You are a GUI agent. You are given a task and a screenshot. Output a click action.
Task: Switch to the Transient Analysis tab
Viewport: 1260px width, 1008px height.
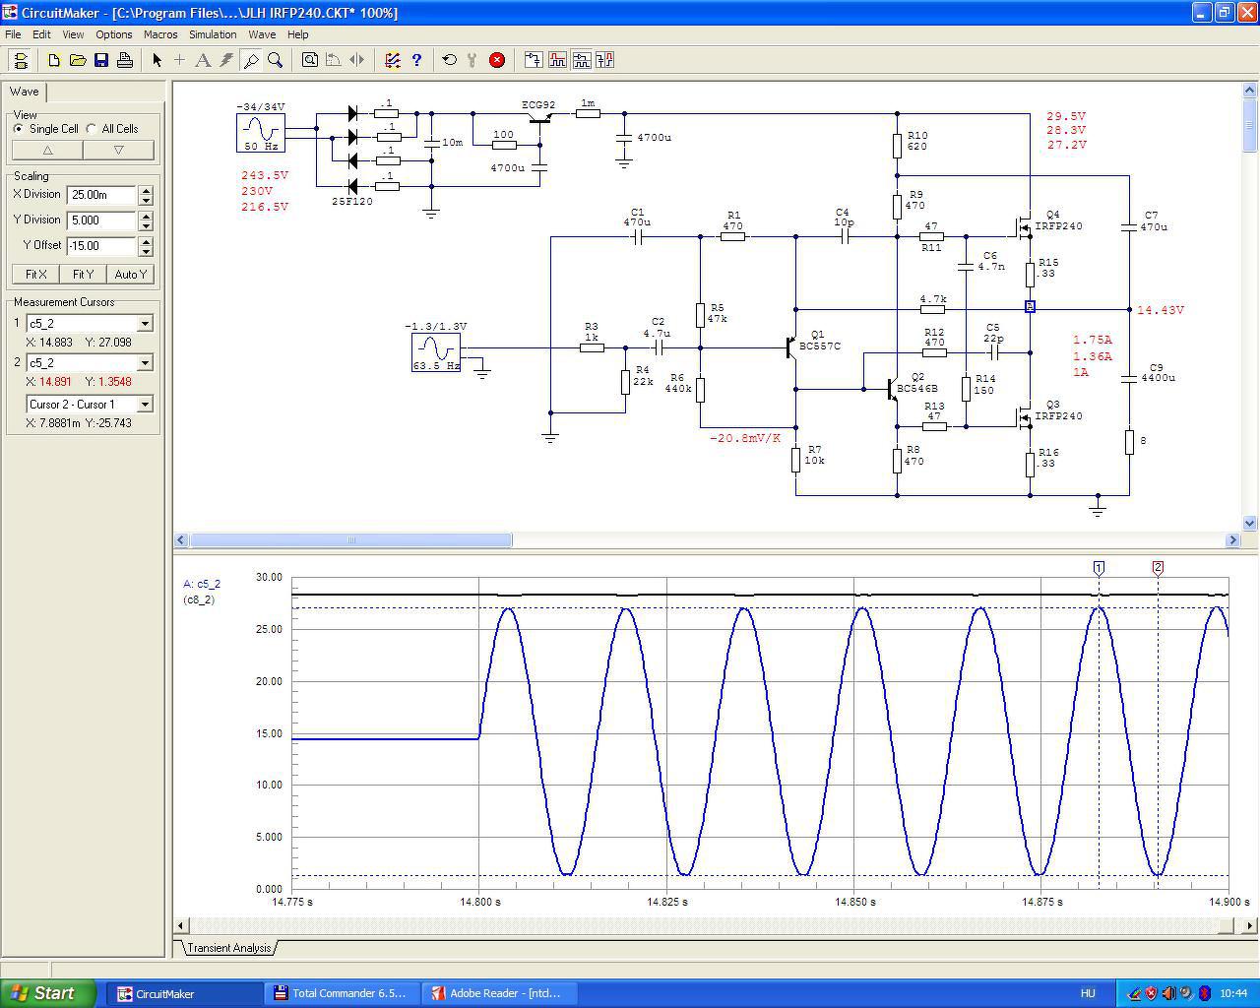[x=228, y=948]
